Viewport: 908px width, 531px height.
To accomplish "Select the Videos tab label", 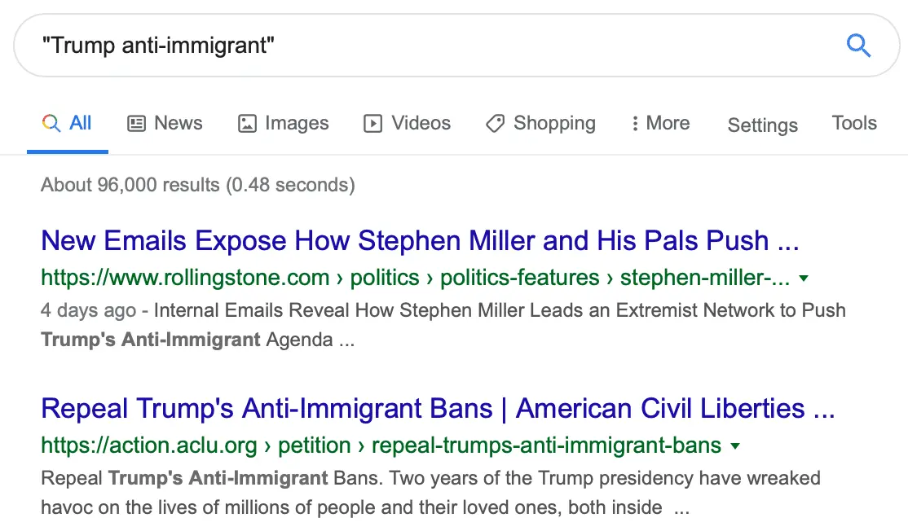I will coord(420,123).
